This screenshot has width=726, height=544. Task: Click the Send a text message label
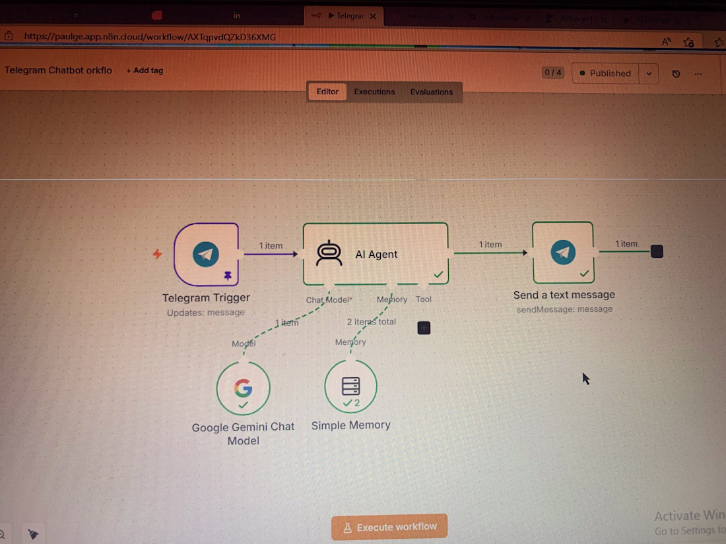coord(564,295)
